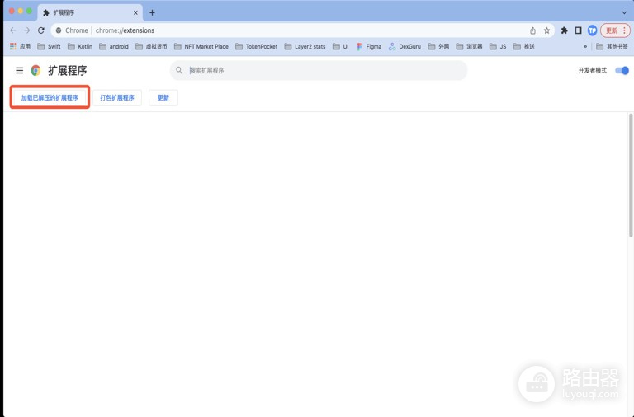Screen dimensions: 634x417
Task: Open the Figma bookmark
Action: pyautogui.click(x=369, y=46)
